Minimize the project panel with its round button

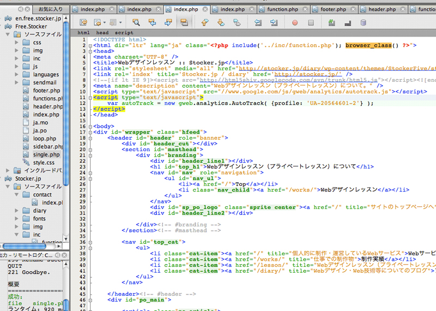pyautogui.click(x=21, y=9)
